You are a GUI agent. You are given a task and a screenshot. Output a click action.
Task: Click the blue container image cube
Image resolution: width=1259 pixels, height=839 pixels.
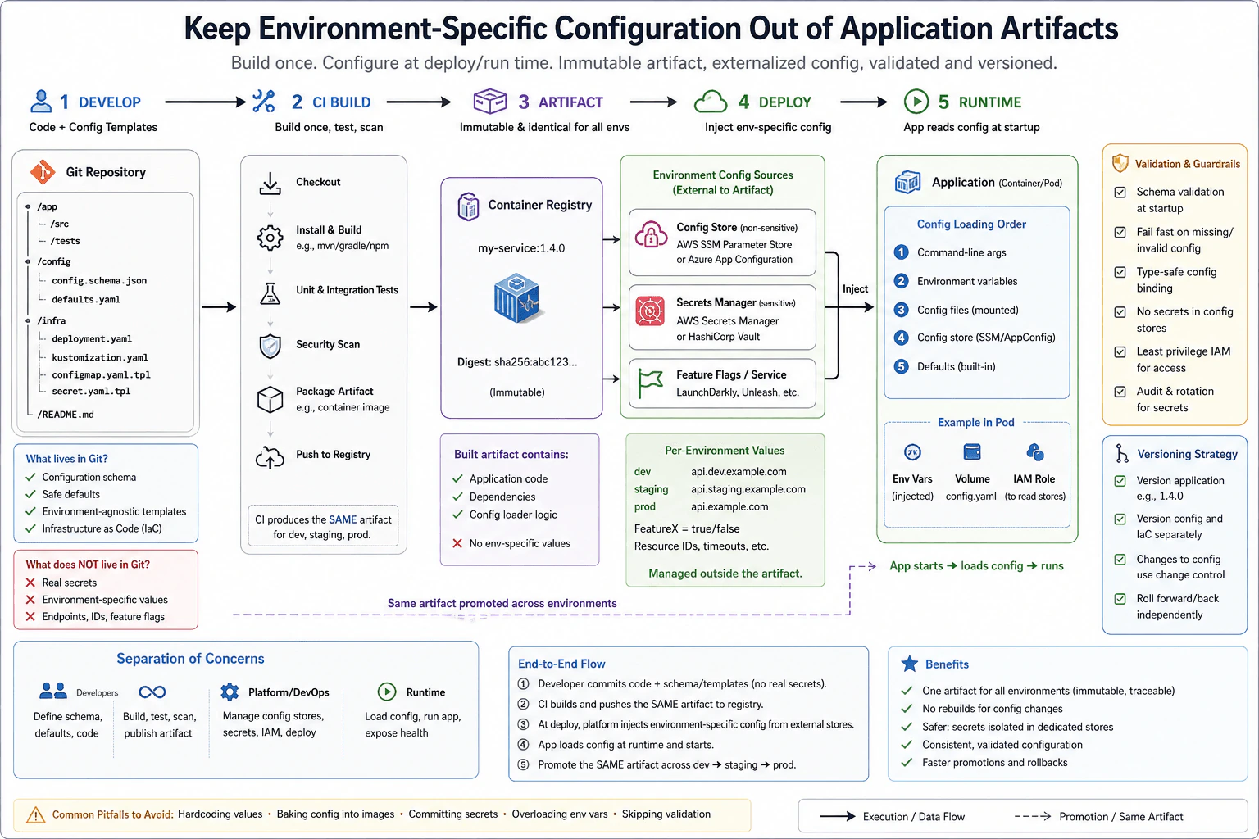pyautogui.click(x=517, y=298)
